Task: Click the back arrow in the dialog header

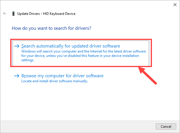Action: 5,13
